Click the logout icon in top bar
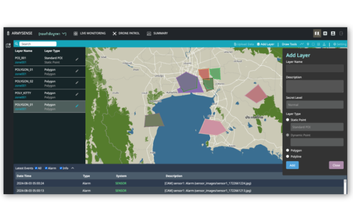 point(341,33)
